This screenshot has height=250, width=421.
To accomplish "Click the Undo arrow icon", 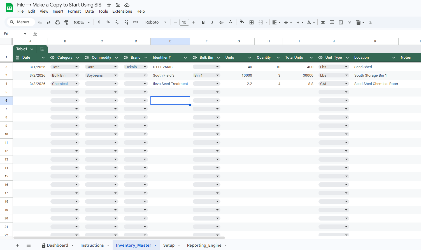I will click(40, 22).
